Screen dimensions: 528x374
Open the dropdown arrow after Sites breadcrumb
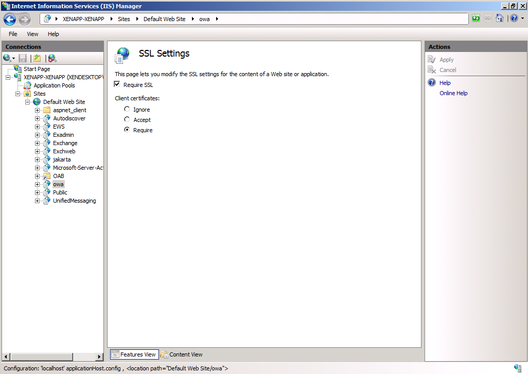tap(137, 19)
